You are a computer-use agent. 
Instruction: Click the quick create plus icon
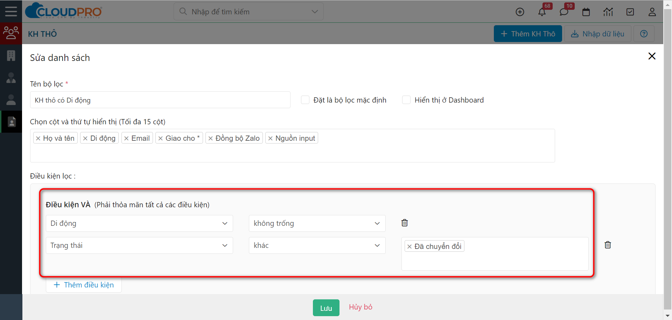tap(520, 12)
